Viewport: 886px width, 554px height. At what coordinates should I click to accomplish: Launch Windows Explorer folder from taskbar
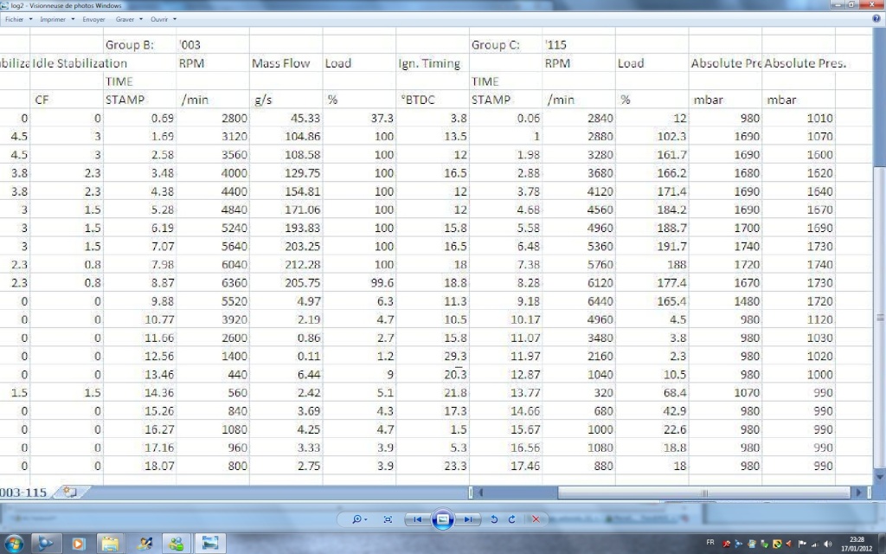[110, 544]
